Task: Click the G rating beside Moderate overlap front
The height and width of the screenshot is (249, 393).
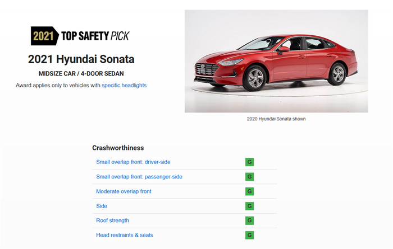Action: pos(249,191)
